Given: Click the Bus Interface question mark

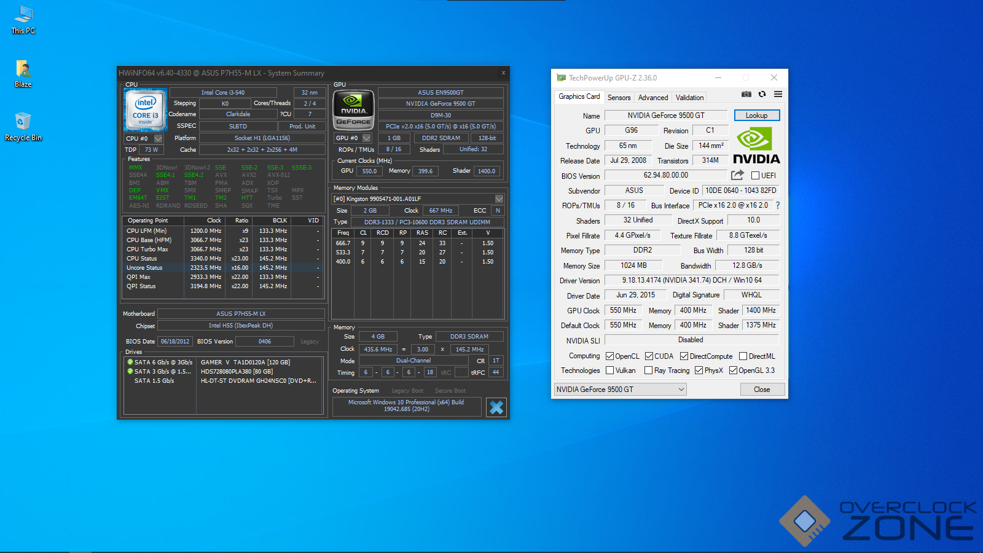Looking at the screenshot, I should (778, 205).
